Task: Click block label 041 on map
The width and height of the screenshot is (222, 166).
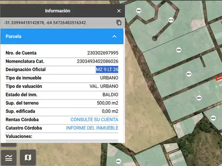Action: click(x=118, y=161)
